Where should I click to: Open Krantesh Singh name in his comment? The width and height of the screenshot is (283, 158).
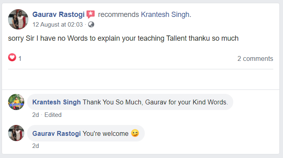click(x=57, y=102)
